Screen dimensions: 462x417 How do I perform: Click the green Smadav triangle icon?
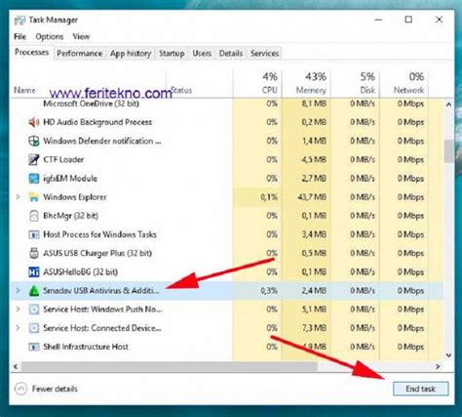[x=34, y=291]
